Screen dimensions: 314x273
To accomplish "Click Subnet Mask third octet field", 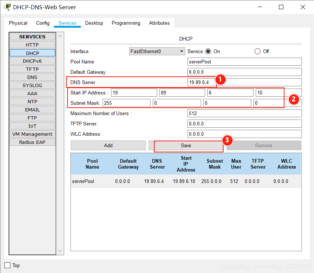I will pyautogui.click(x=227, y=103).
